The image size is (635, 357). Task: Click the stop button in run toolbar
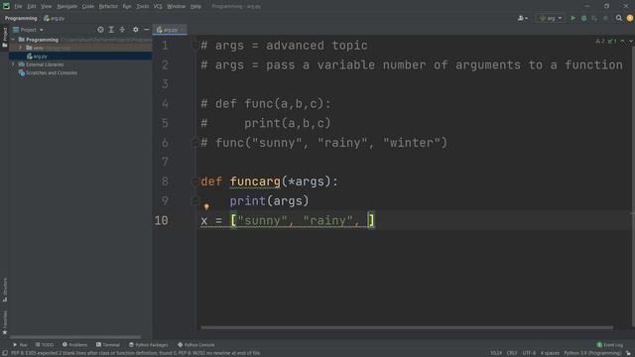pos(605,18)
